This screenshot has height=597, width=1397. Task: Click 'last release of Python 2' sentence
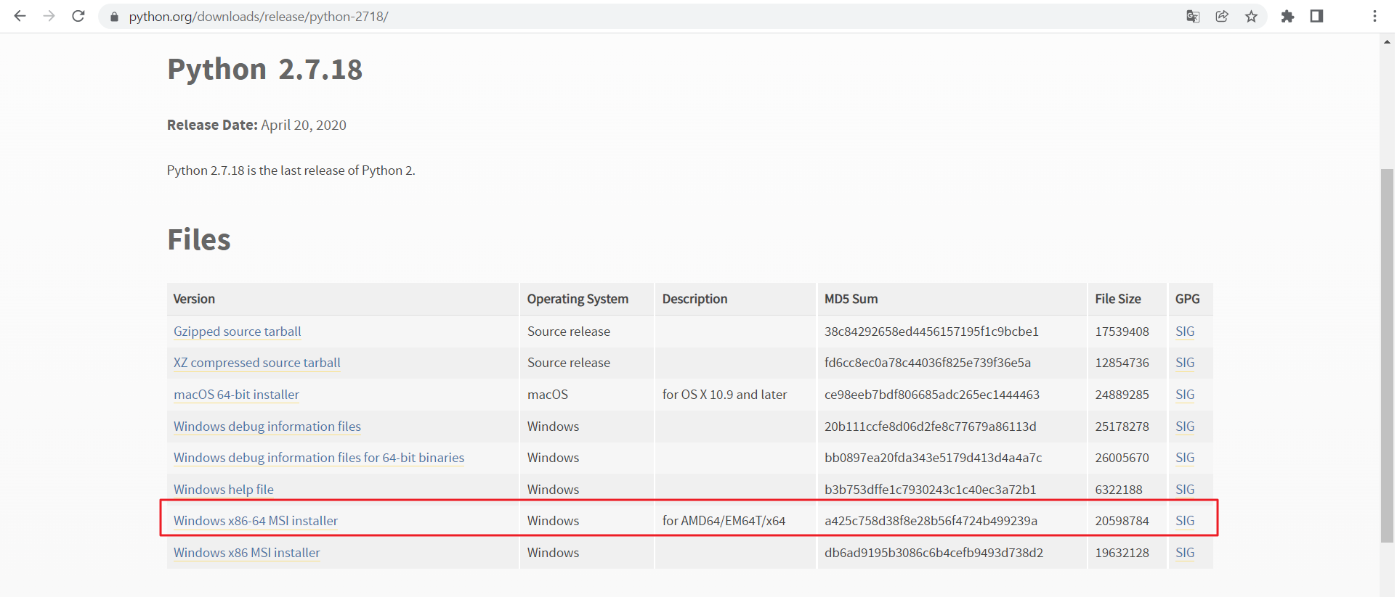[291, 170]
